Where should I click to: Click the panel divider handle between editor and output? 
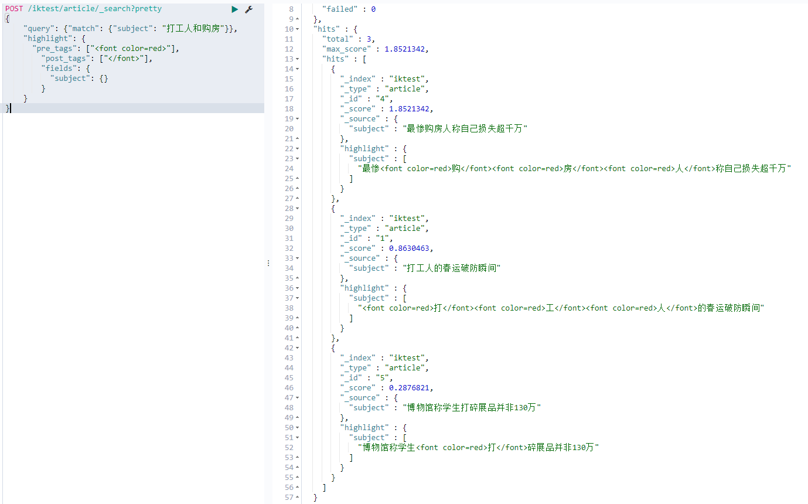pos(268,263)
